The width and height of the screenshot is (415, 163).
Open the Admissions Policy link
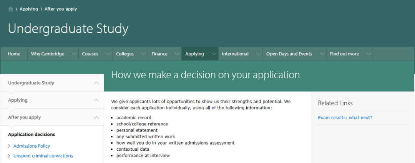point(32,146)
